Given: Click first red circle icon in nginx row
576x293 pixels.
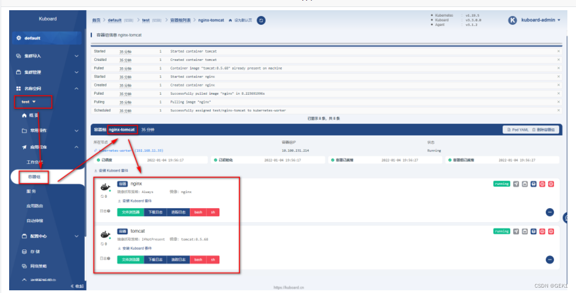Looking at the screenshot, I should (x=542, y=184).
